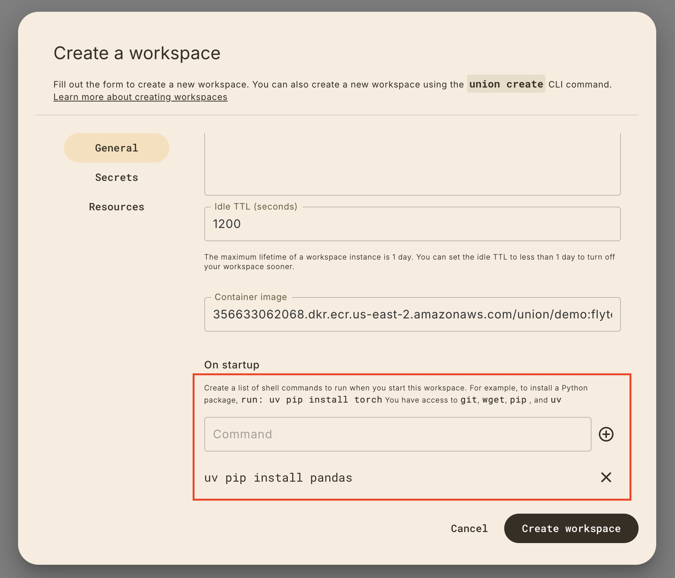Click the 'union create' code snippet
675x578 pixels.
[506, 84]
